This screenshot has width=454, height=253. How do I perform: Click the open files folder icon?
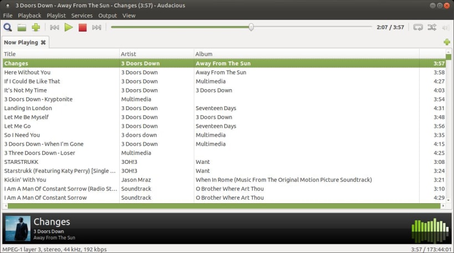pos(22,28)
